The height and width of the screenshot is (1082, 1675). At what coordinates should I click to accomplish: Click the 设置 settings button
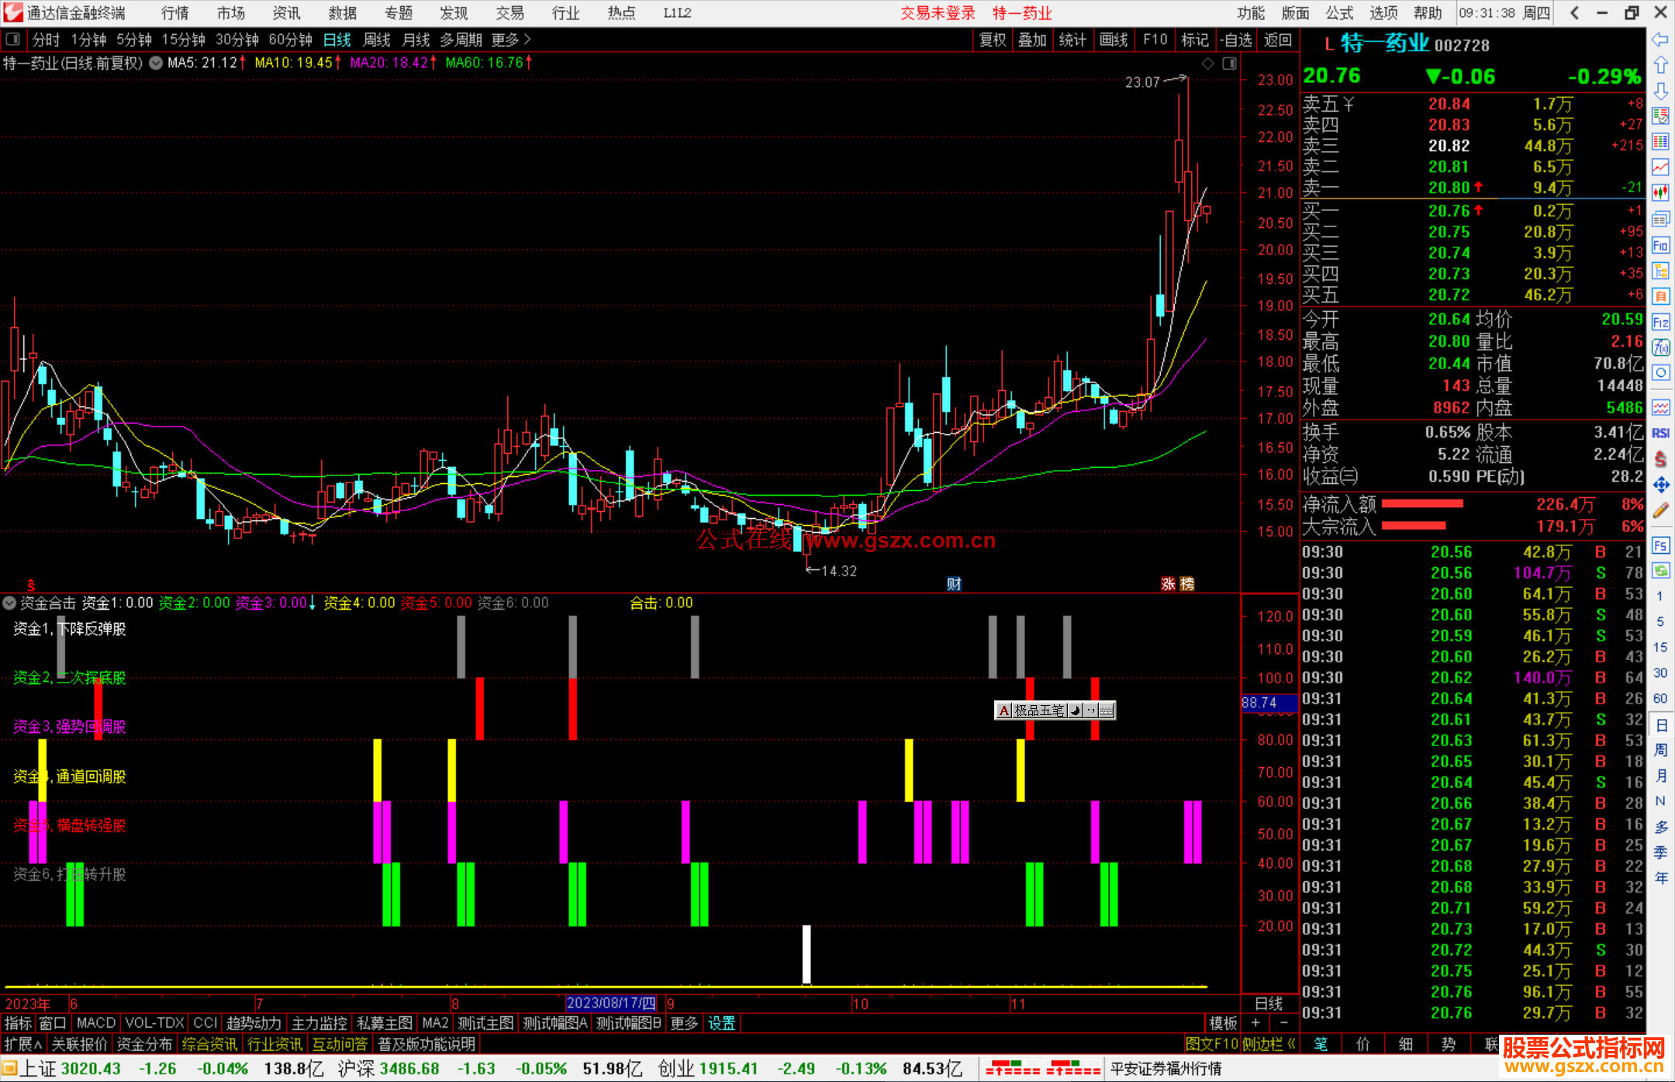pyautogui.click(x=721, y=1023)
